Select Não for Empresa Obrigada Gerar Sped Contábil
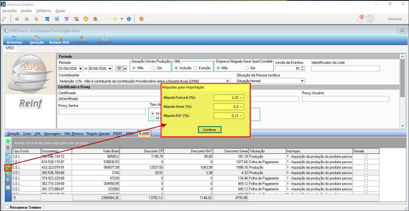 pos(218,68)
